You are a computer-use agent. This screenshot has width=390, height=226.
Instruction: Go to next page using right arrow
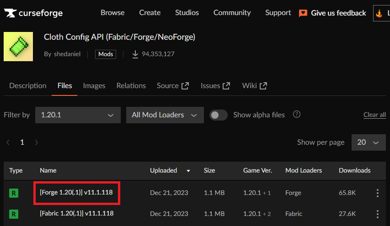[x=37, y=142]
